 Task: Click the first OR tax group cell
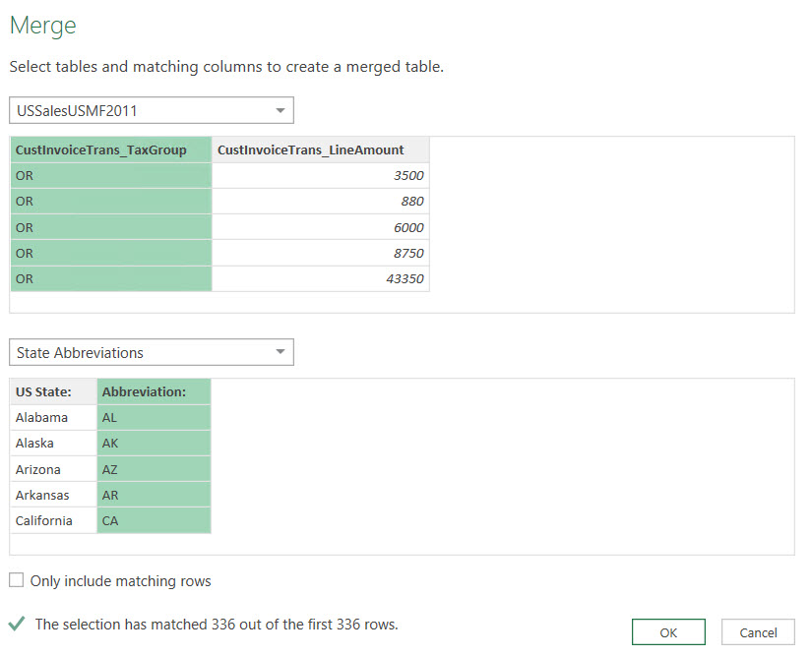[x=111, y=175]
